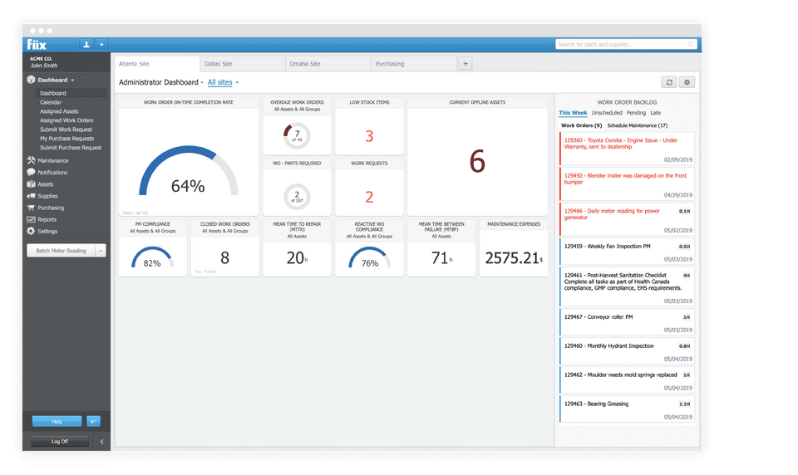Open work order 129460 Monthly Hydrant Inspection
Viewport: 798px width, 475px height.
point(627,351)
